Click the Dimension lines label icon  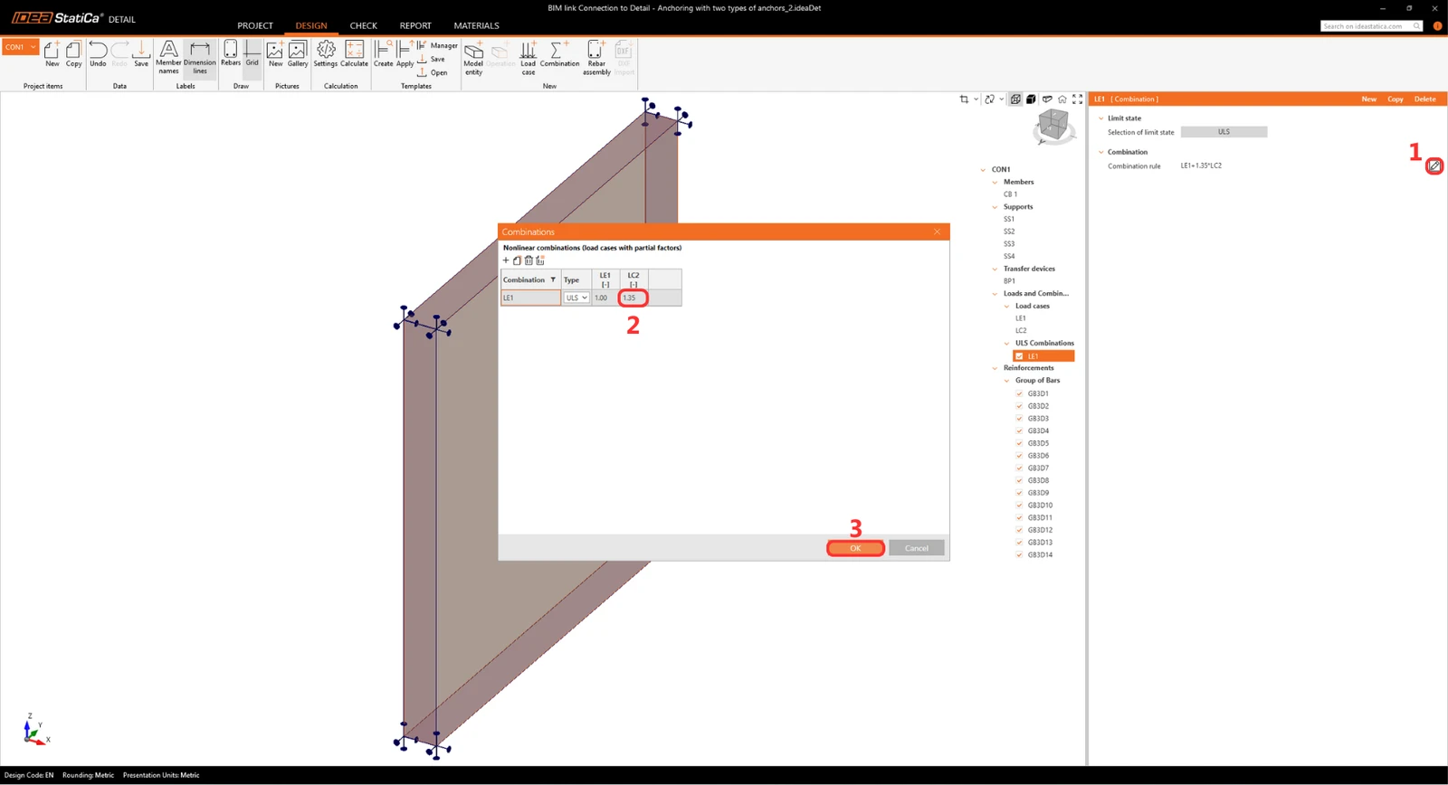tap(200, 57)
